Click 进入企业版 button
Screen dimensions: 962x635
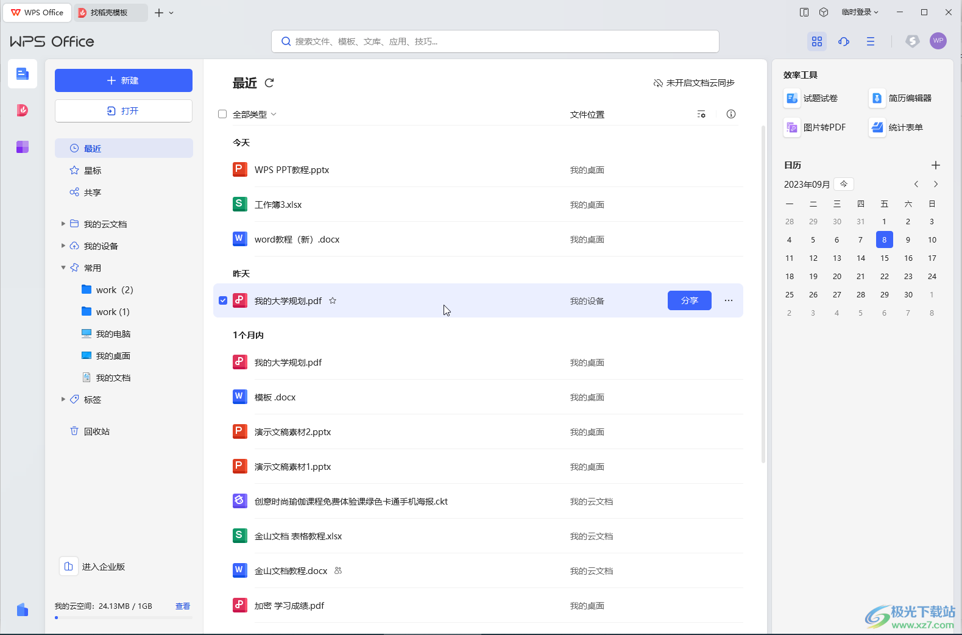(x=93, y=566)
